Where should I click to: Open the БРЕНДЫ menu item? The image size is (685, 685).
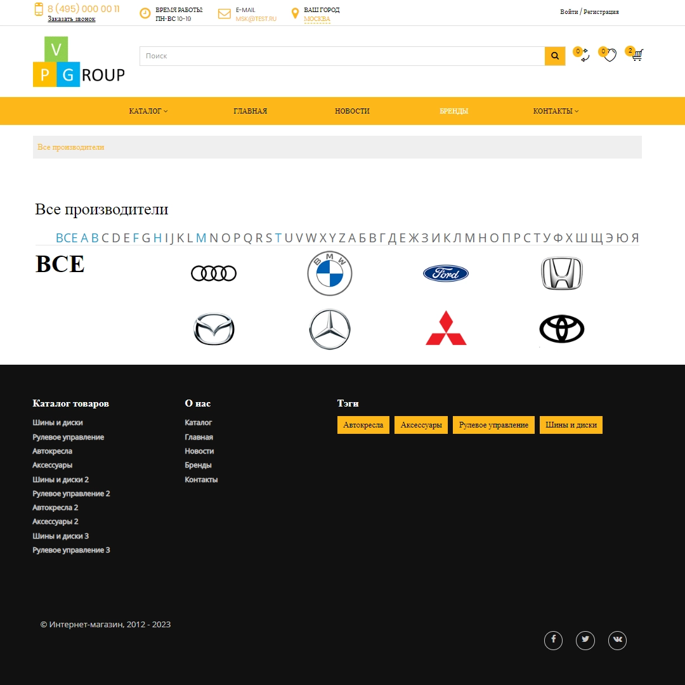453,111
